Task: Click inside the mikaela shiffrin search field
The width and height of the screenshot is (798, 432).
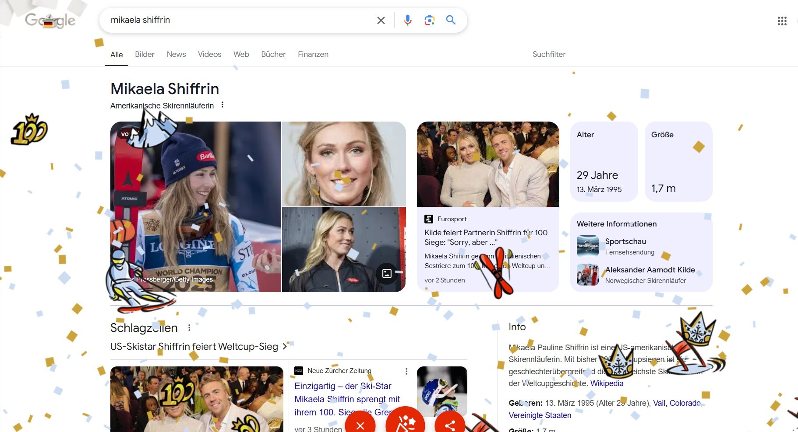Action: pos(237,20)
